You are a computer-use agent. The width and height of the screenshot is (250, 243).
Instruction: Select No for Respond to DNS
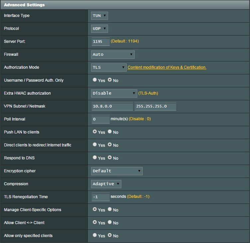(109, 157)
